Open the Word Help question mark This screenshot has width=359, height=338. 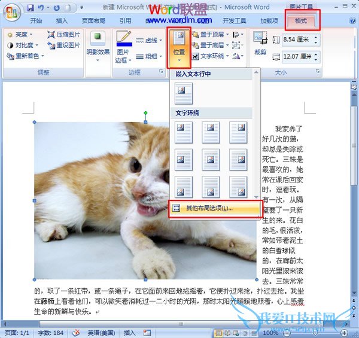point(352,21)
